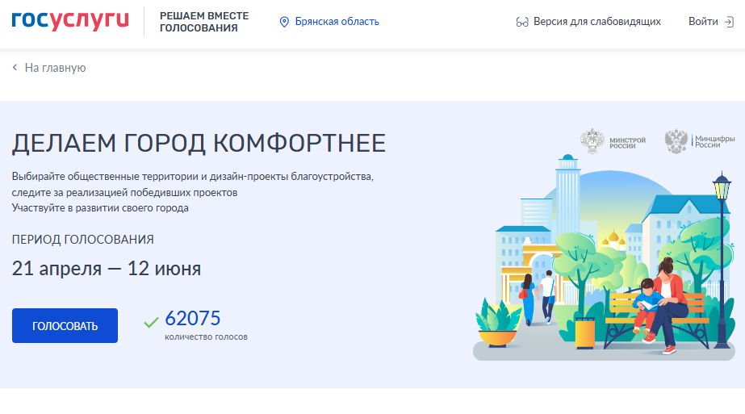745x414 pixels.
Task: Open Версия для слабовидящих mode
Action: [596, 22]
